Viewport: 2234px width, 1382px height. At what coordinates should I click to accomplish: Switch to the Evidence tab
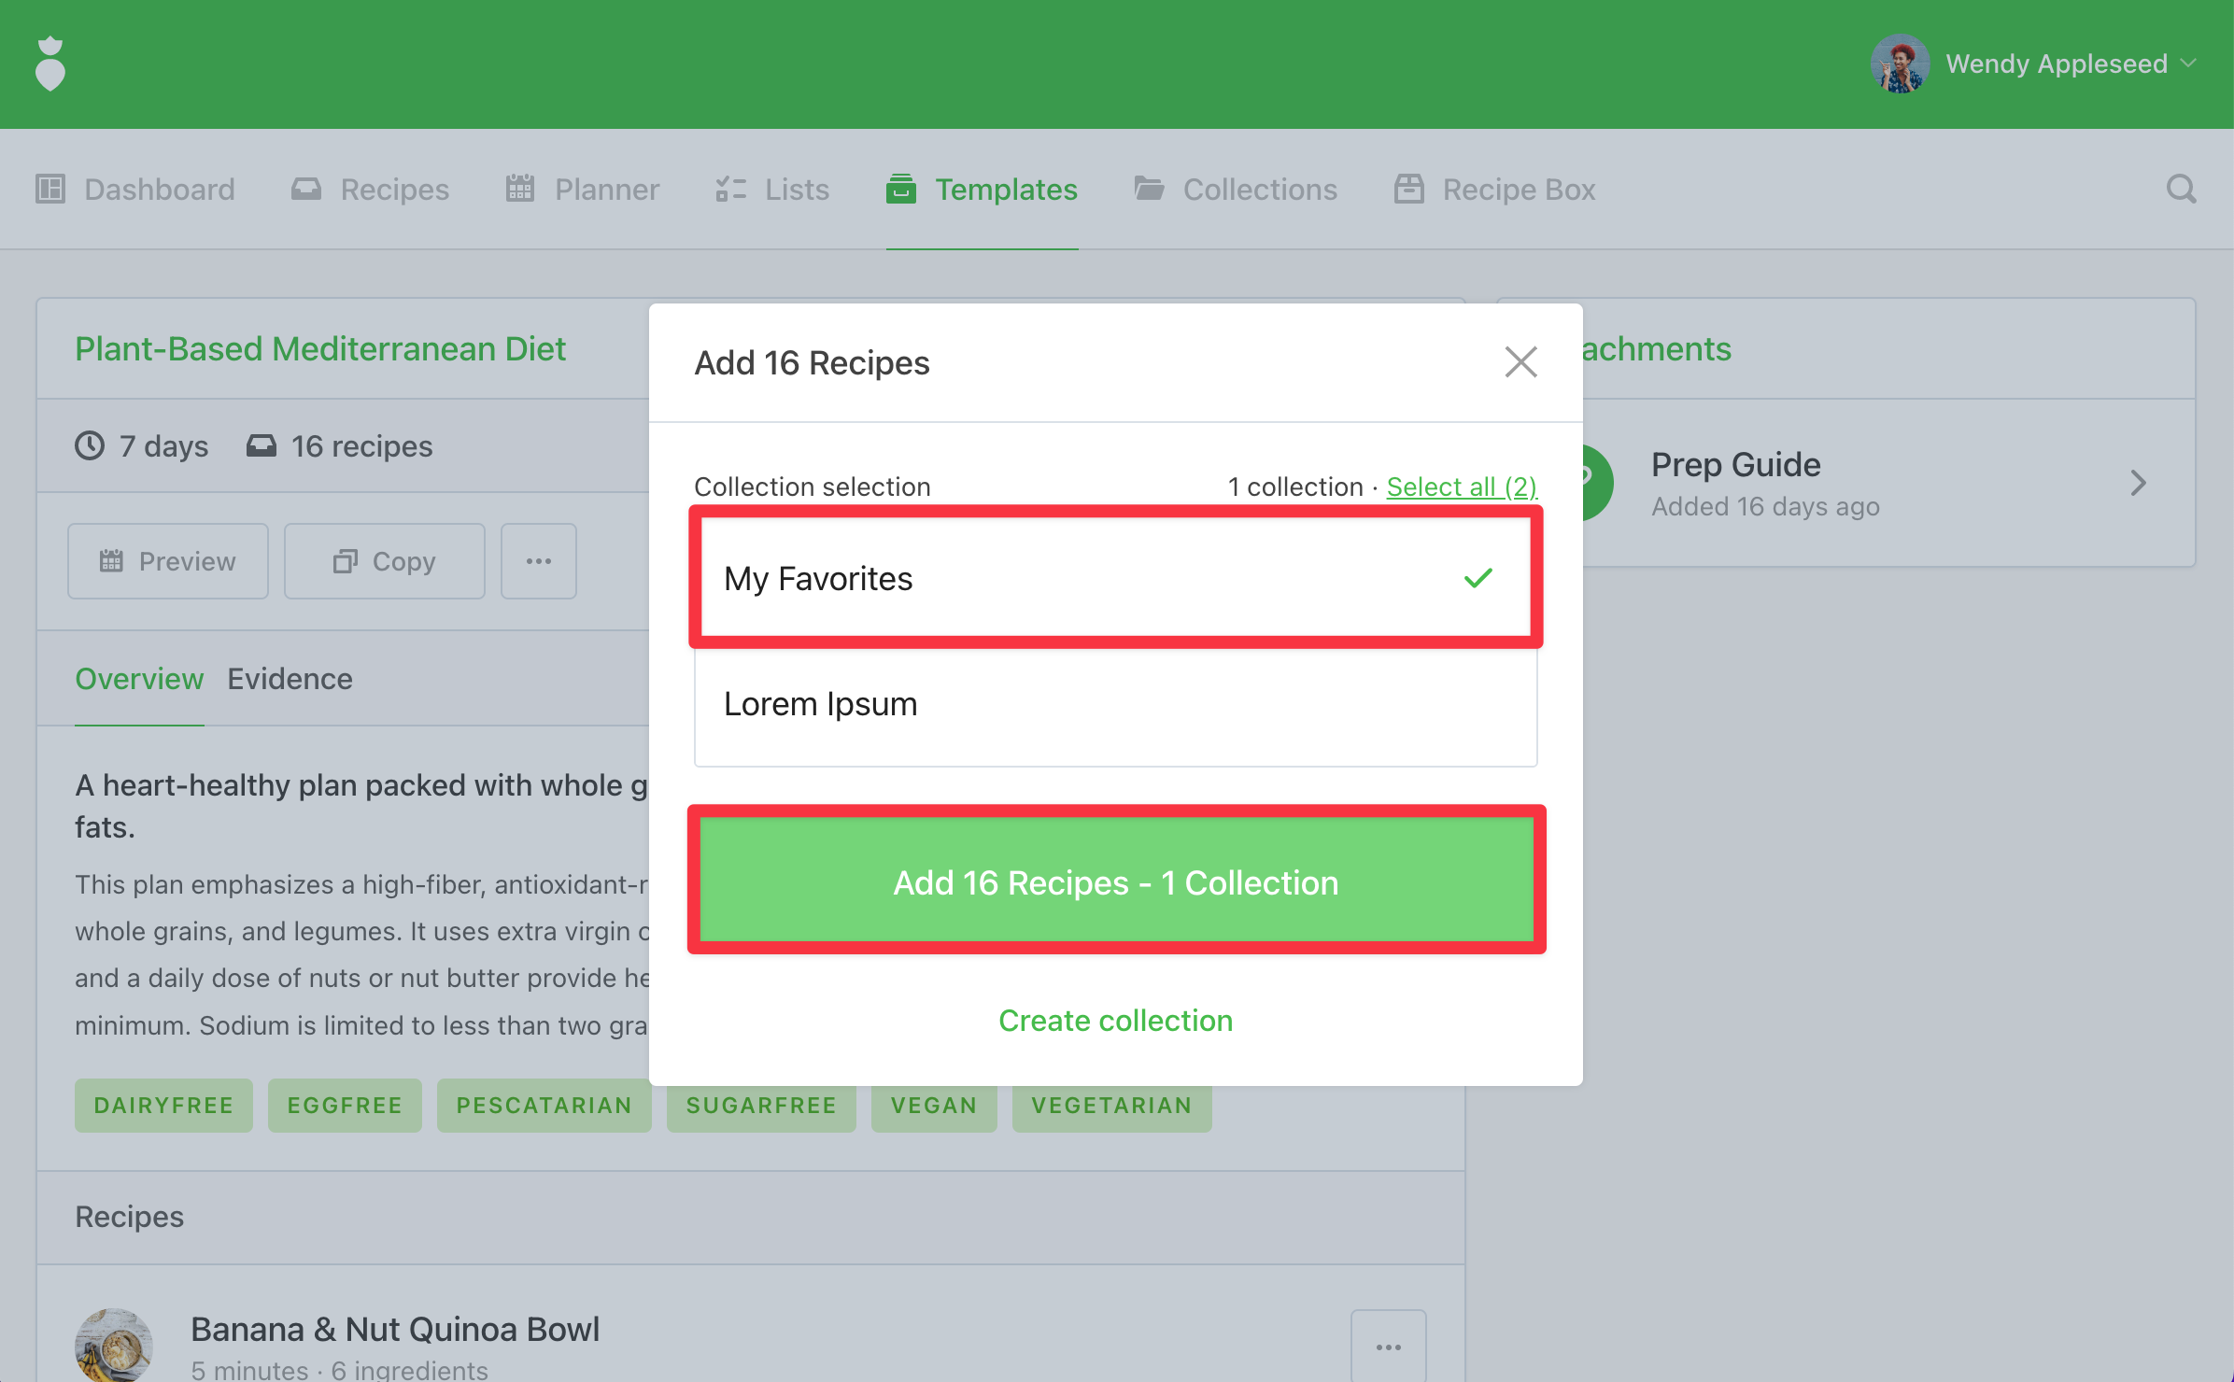[x=290, y=680]
